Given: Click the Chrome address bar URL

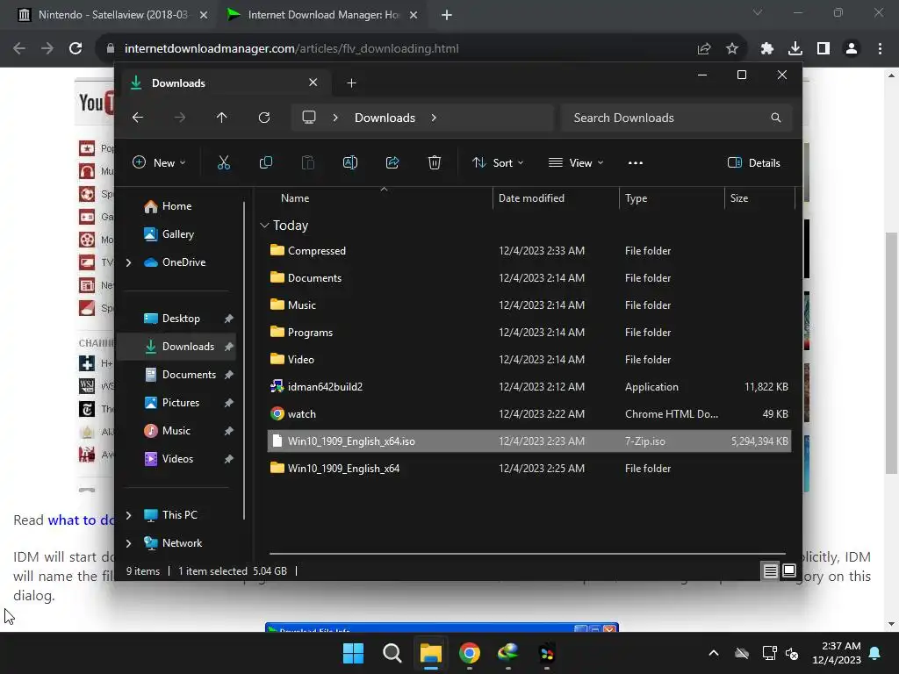Looking at the screenshot, I should tap(291, 49).
